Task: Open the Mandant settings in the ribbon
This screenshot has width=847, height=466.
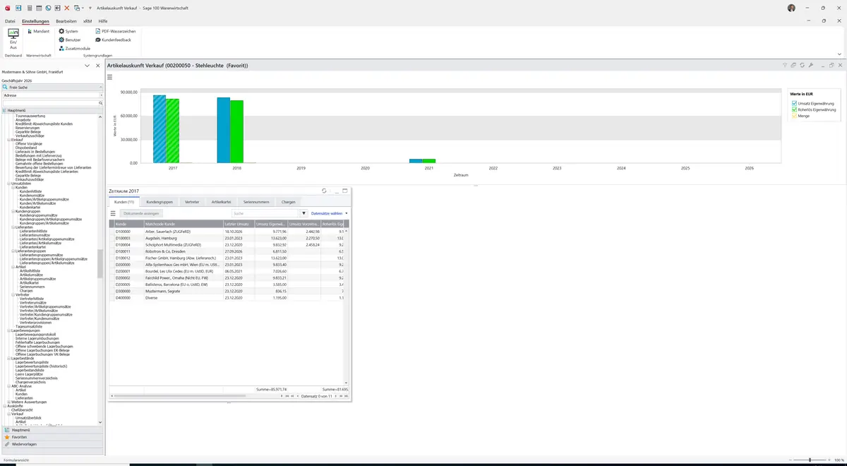Action: tap(38, 31)
